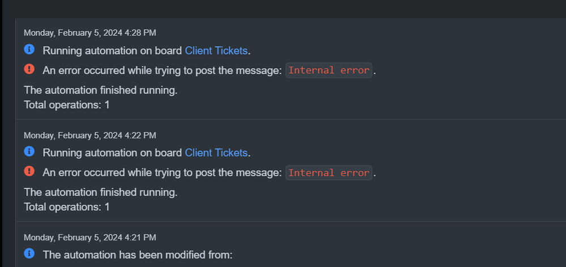566x267 pixels.
Task: Click the blue info icon in the 4:22 PM entry
Action: click(29, 151)
